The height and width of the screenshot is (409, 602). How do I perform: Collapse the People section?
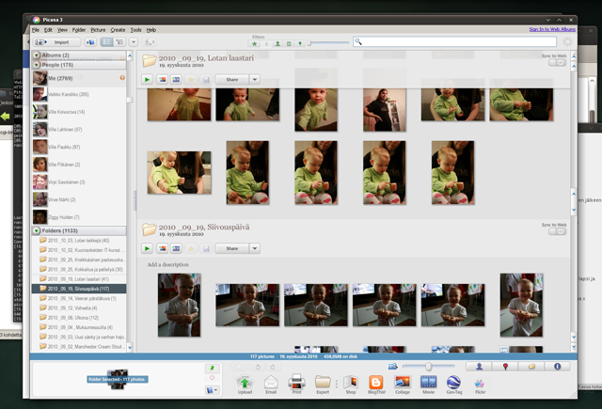pos(36,65)
